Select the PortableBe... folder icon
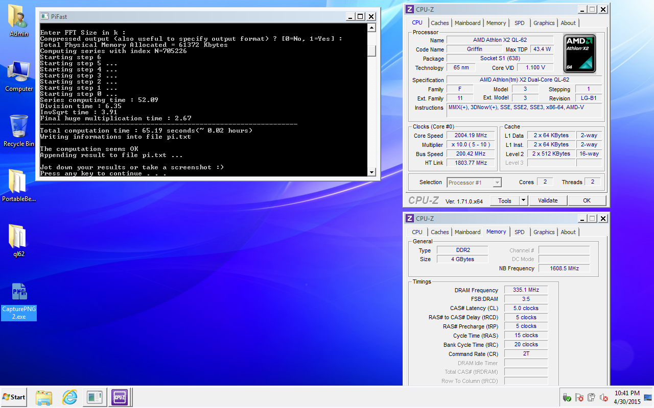 point(19,186)
